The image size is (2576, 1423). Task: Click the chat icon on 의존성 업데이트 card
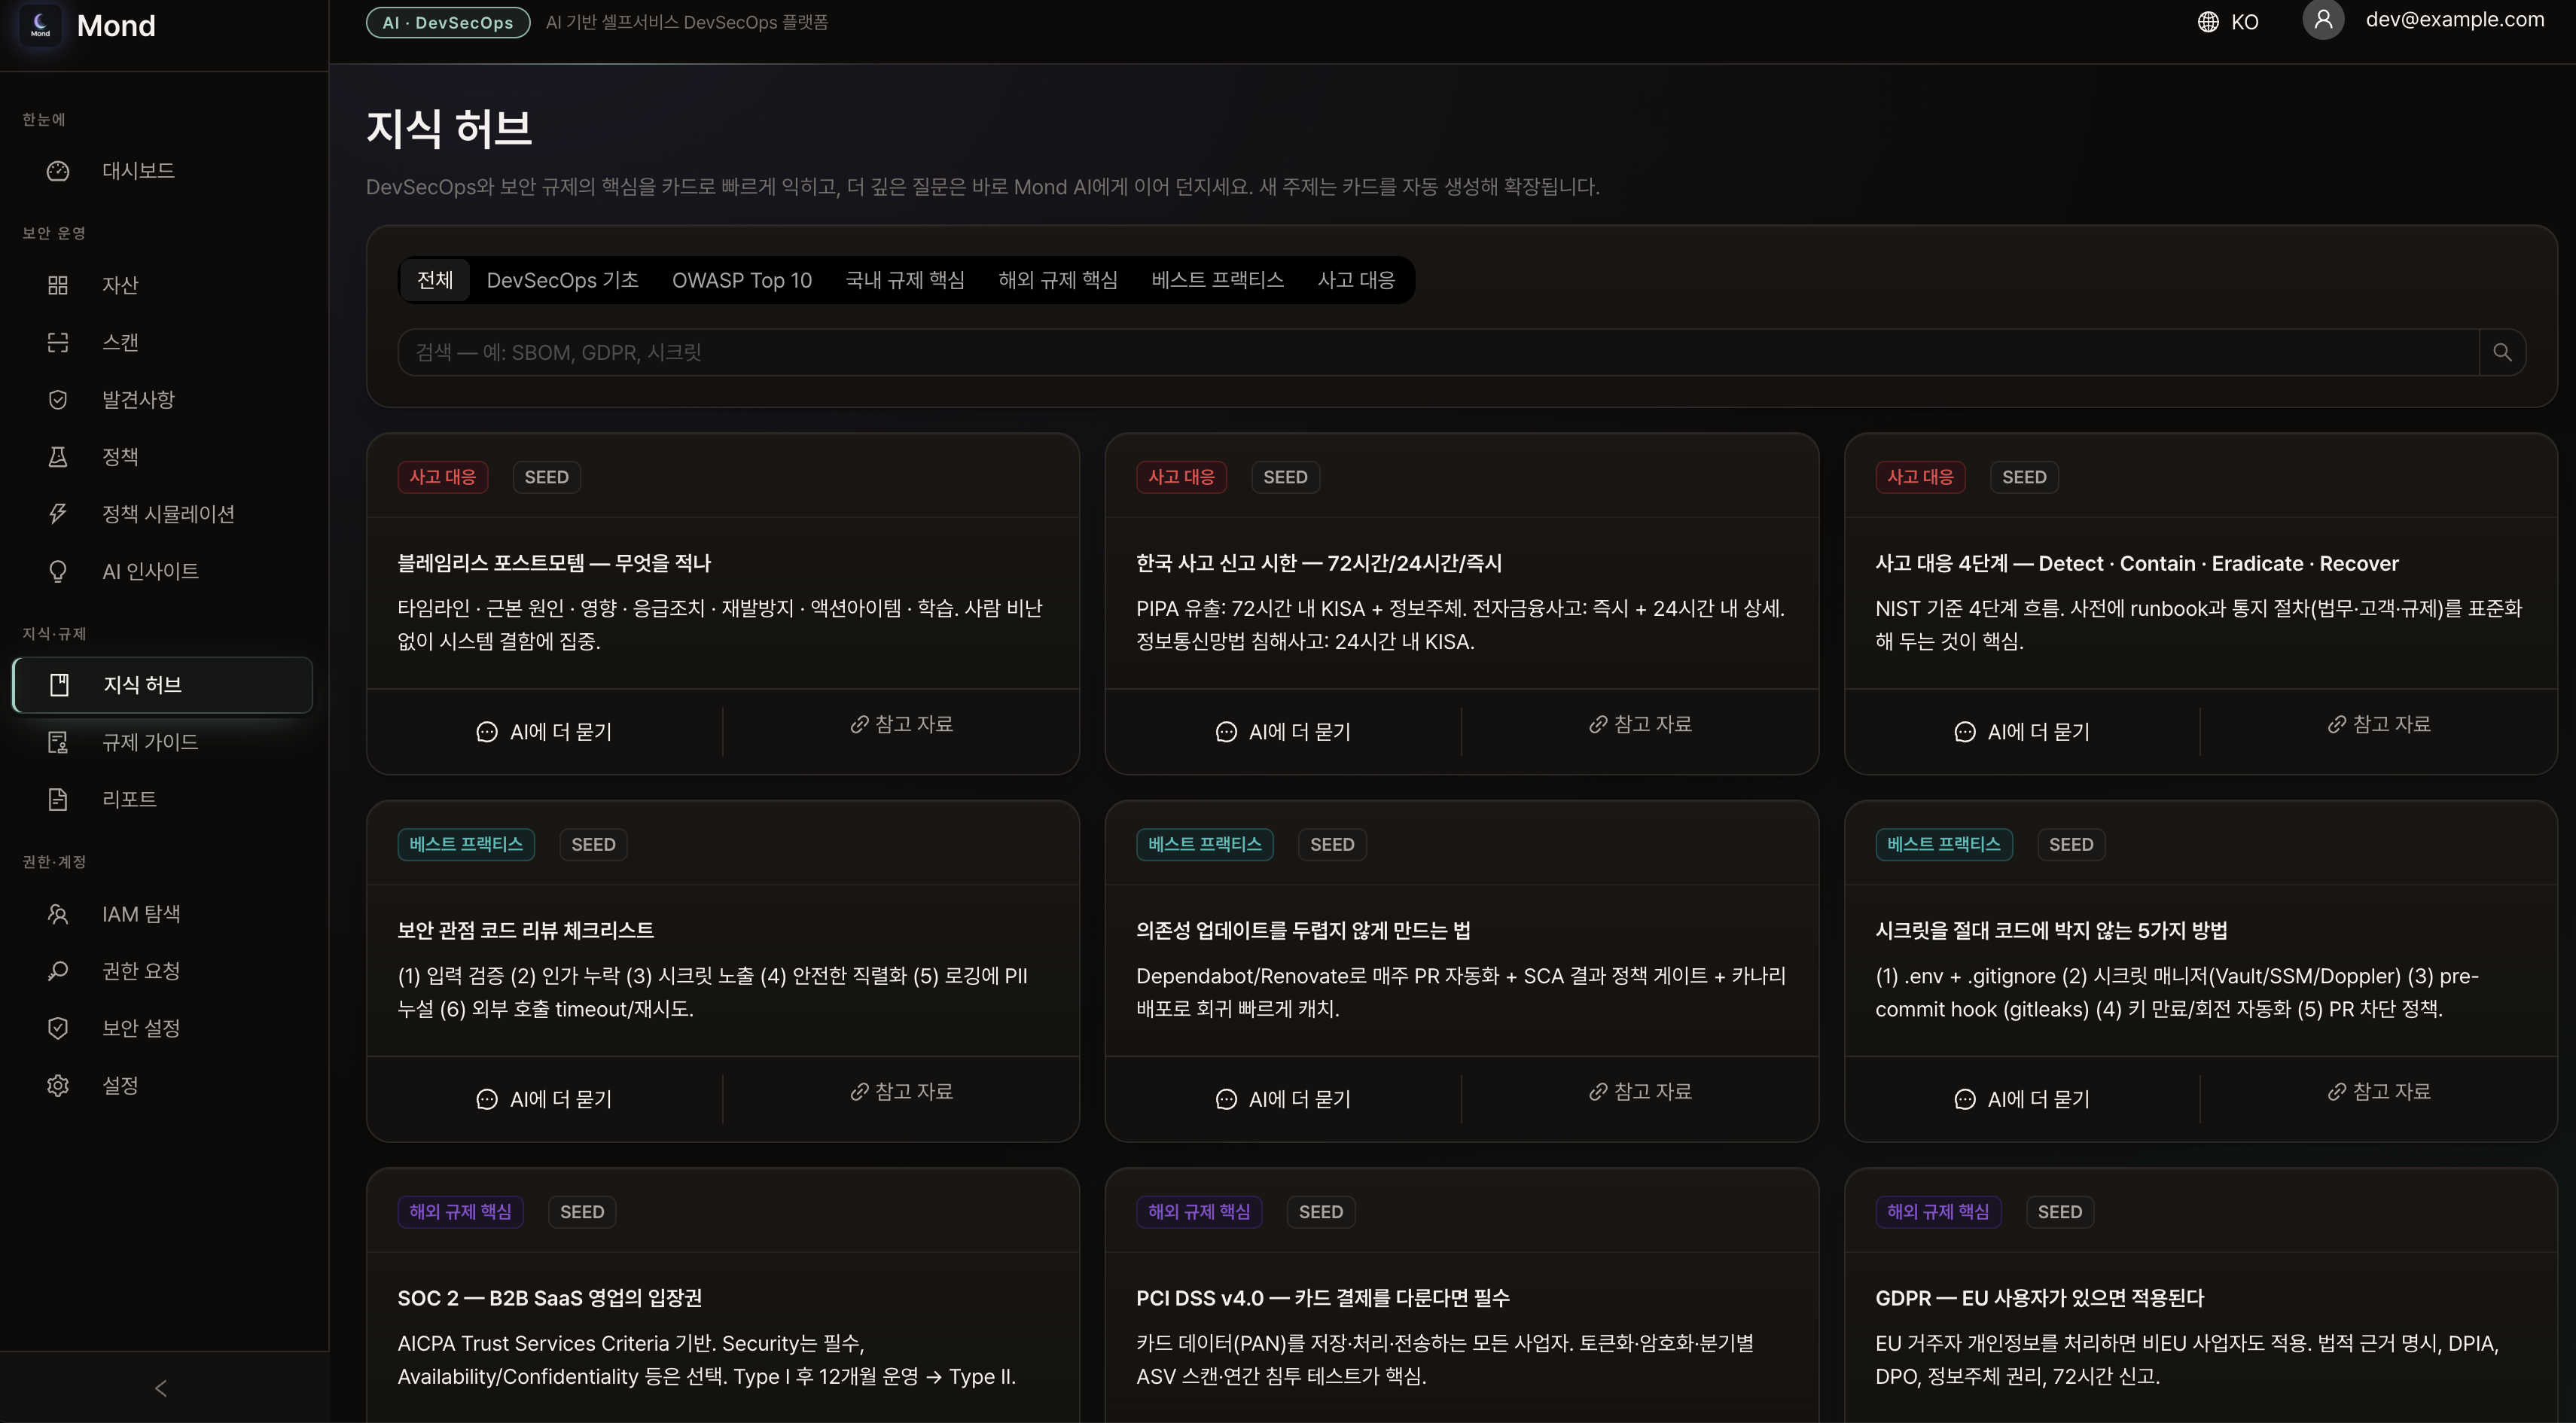(x=1226, y=1099)
